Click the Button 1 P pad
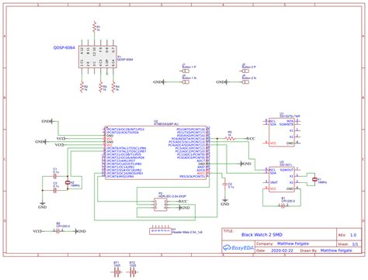 coord(186,71)
